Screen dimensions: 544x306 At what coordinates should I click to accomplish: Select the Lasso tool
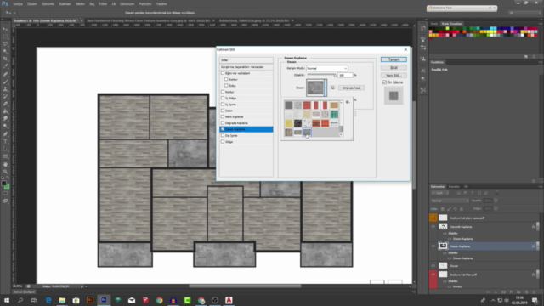pyautogui.click(x=5, y=44)
